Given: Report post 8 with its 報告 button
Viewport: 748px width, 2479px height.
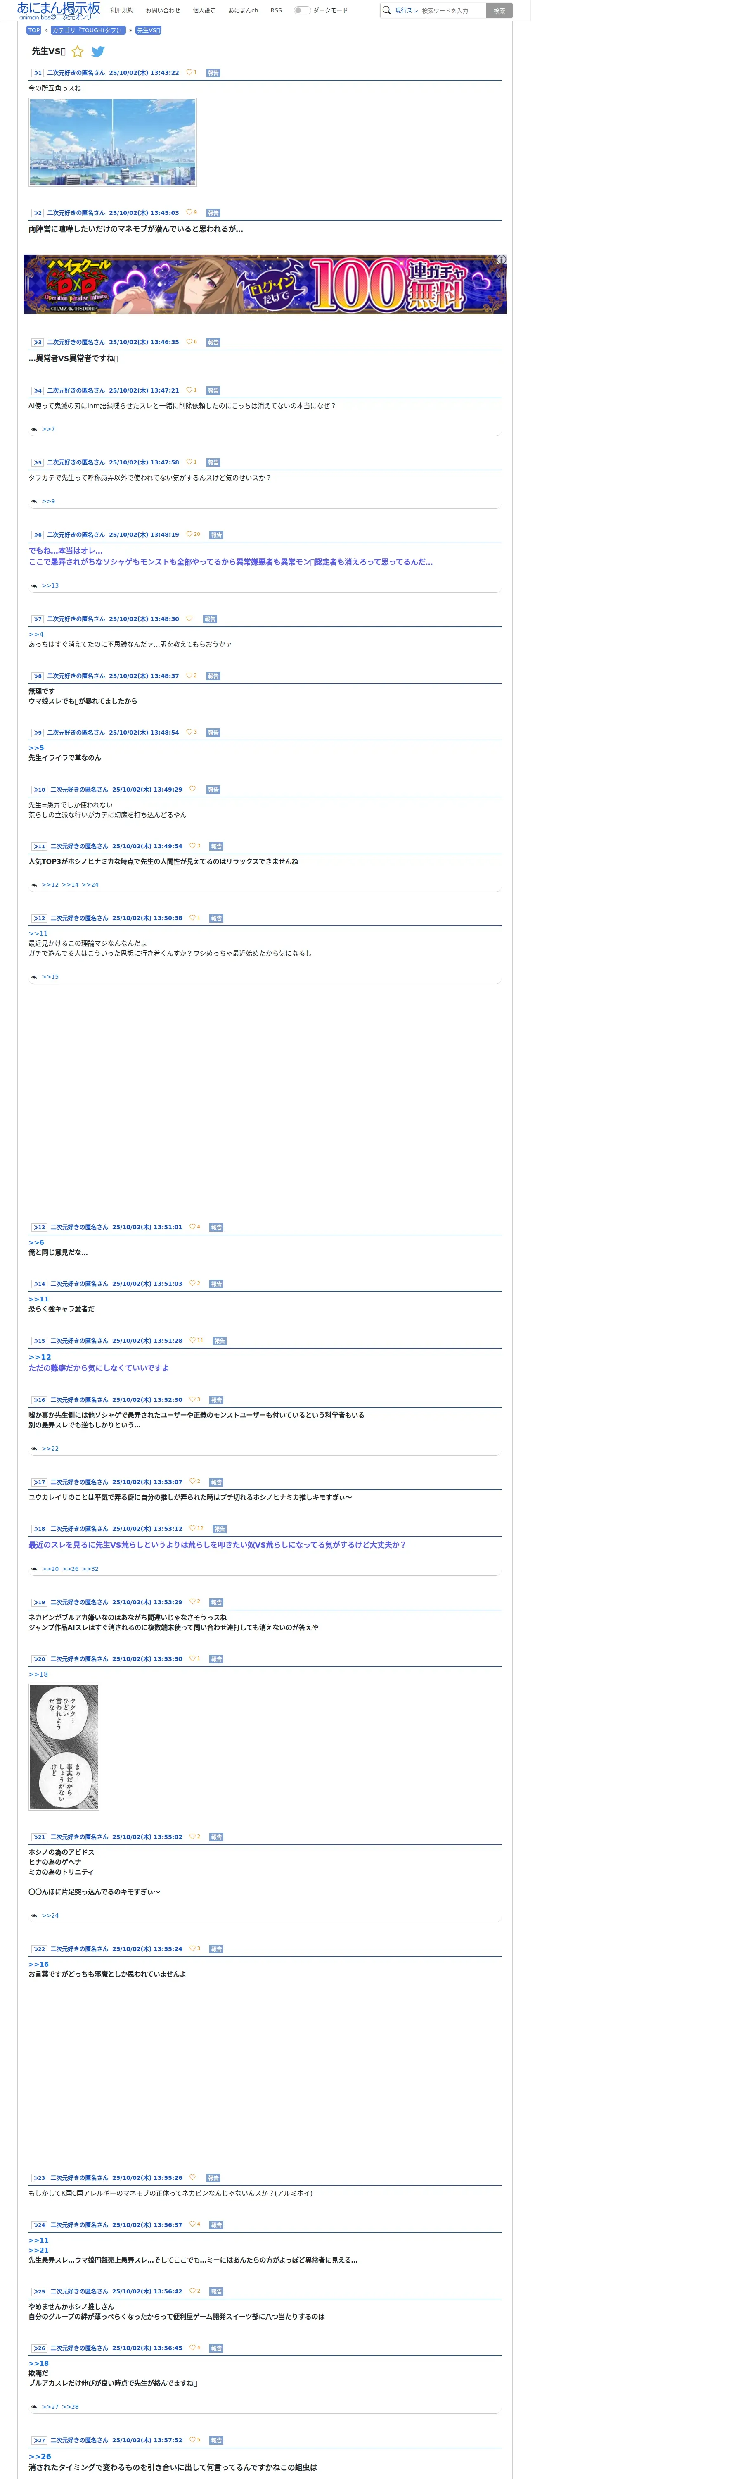Looking at the screenshot, I should (213, 676).
